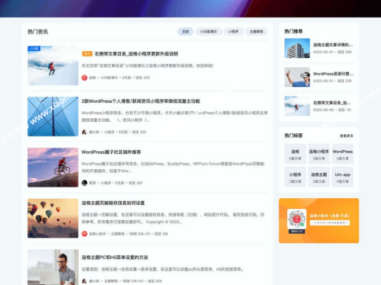Switch to the 小功能演示 tab
The height and width of the screenshot is (285, 381).
coord(209,31)
